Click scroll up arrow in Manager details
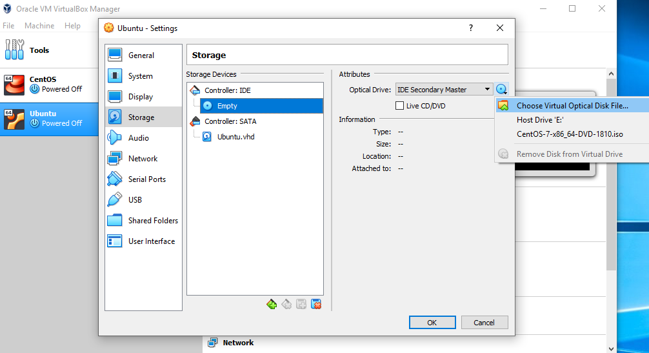Screen dimensions: 649x353 [612, 74]
